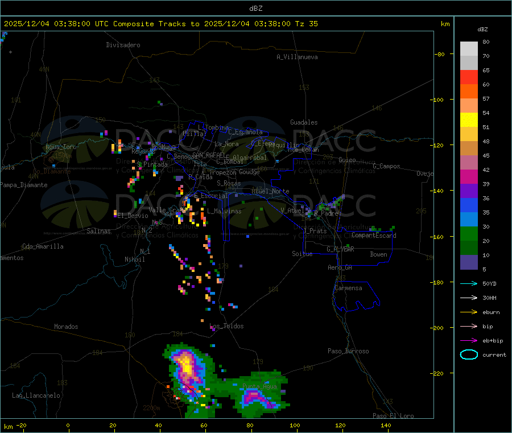Click the 'A_Villanueva' map label
The width and height of the screenshot is (512, 433).
click(297, 57)
